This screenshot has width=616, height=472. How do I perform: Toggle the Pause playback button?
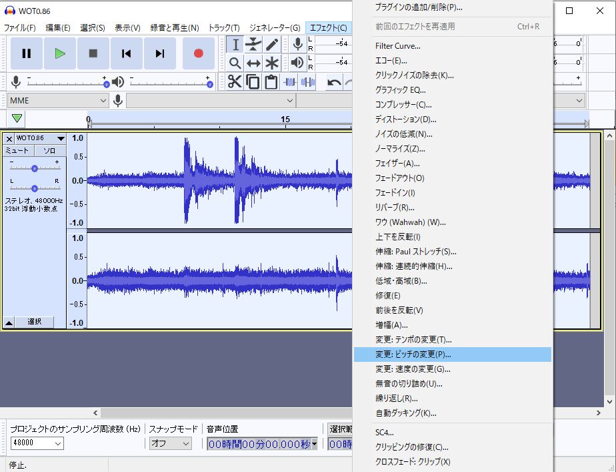26,53
